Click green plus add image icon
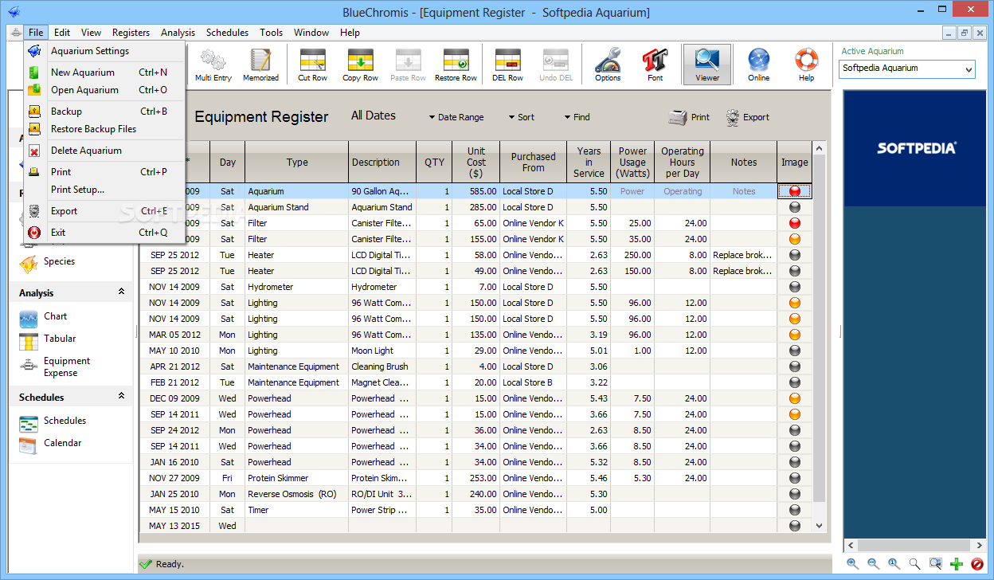The image size is (994, 580). (957, 564)
